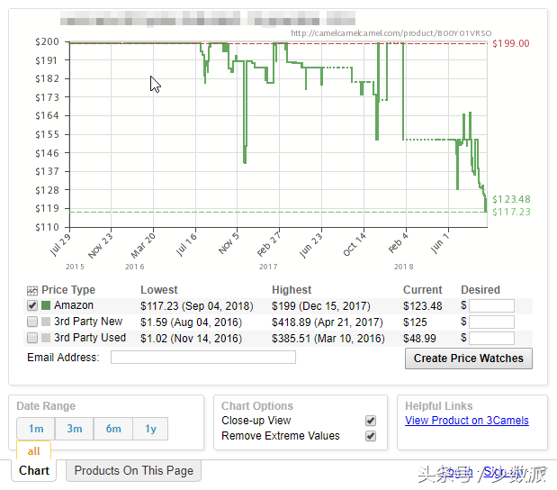This screenshot has height=490, width=557.
Task: Toggle the Remove Extreme Values checkbox
Action: [x=371, y=436]
